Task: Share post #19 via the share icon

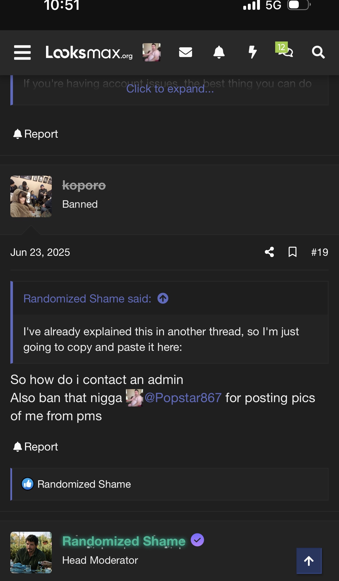Action: tap(269, 252)
